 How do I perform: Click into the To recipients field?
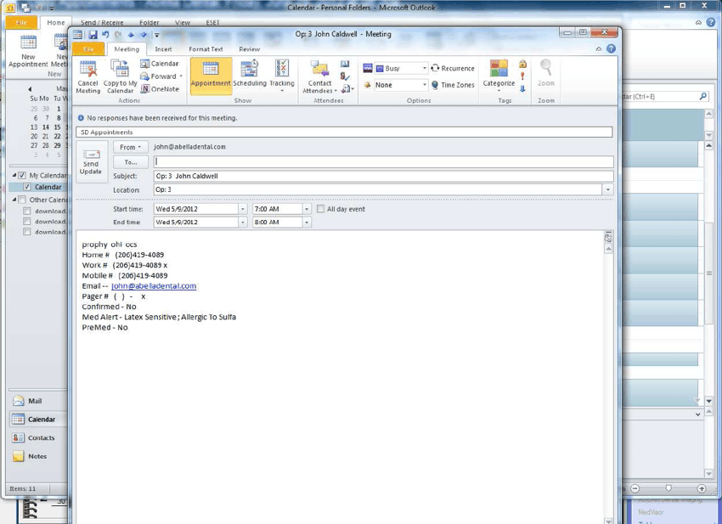click(383, 161)
